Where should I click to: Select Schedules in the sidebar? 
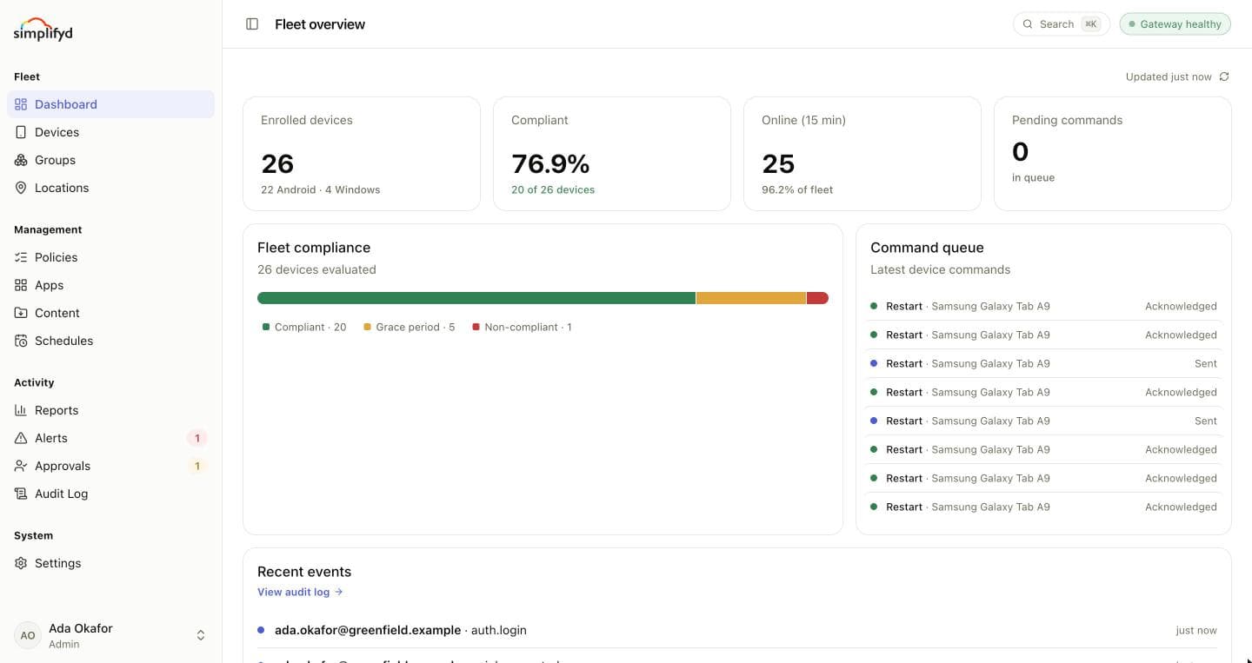111,341
